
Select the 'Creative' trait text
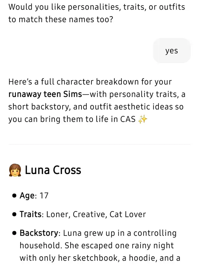click(90, 215)
